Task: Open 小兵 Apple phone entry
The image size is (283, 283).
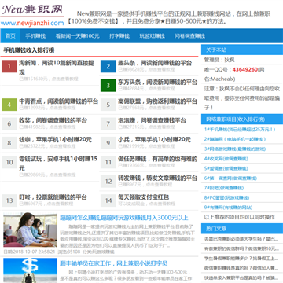Action: (x=154, y=140)
